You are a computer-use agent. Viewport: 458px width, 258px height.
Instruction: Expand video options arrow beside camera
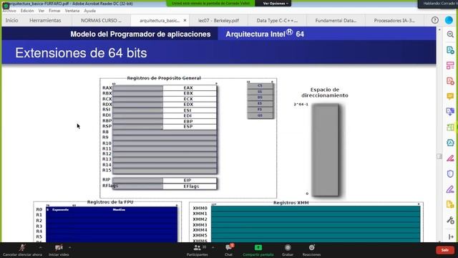(x=69, y=248)
